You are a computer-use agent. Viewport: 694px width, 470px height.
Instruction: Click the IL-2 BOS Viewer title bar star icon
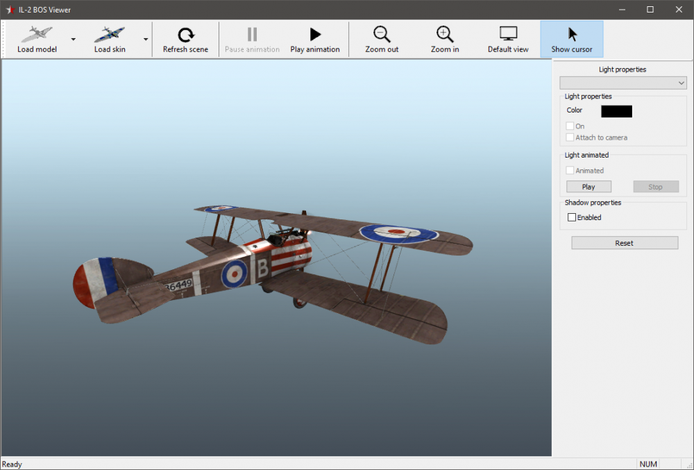[x=10, y=10]
